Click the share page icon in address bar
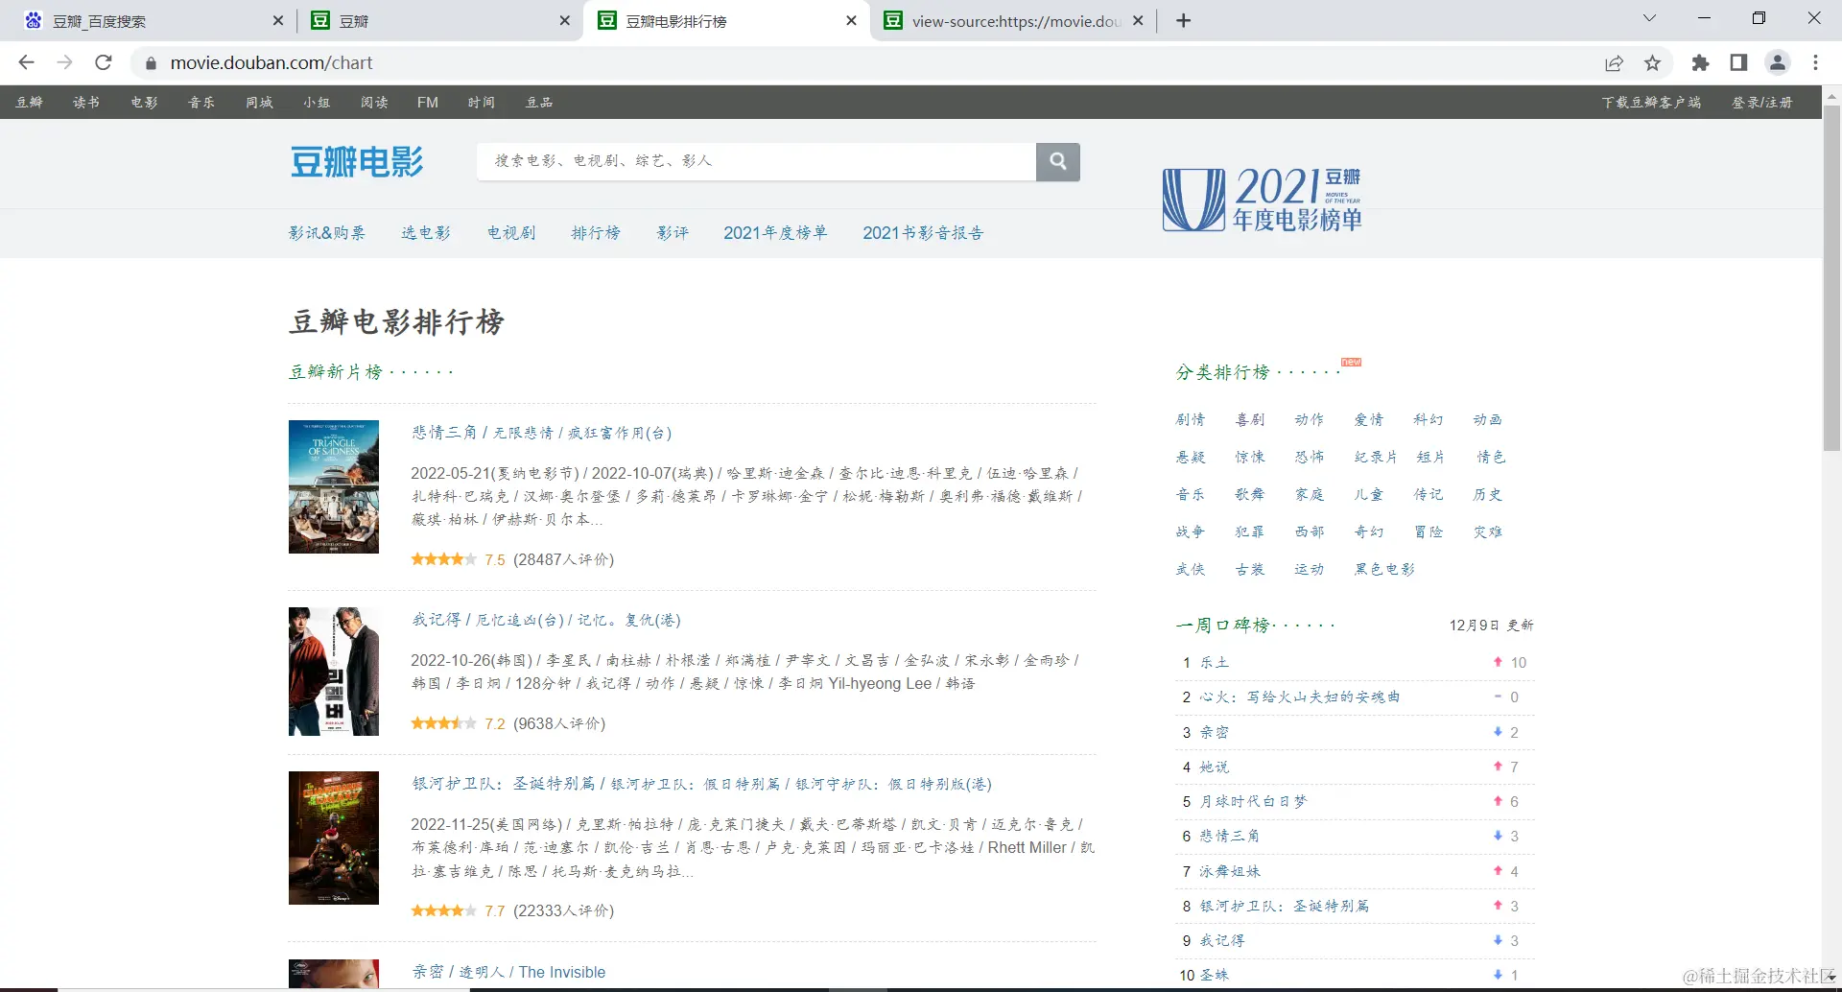The image size is (1842, 992). 1614,62
